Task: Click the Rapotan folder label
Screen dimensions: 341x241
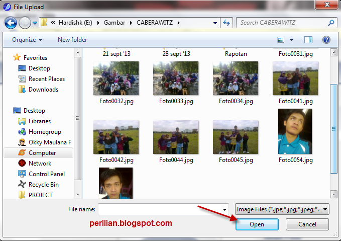Action: point(236,54)
